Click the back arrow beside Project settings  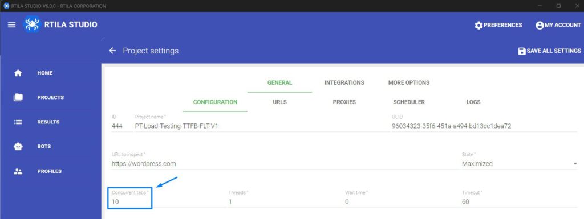[112, 51]
